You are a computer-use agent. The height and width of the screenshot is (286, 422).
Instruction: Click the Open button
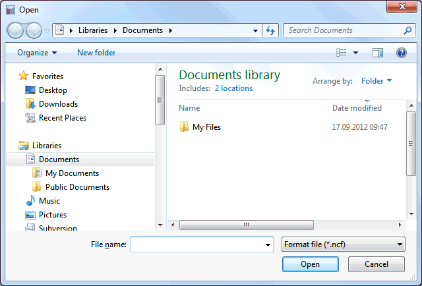[311, 264]
